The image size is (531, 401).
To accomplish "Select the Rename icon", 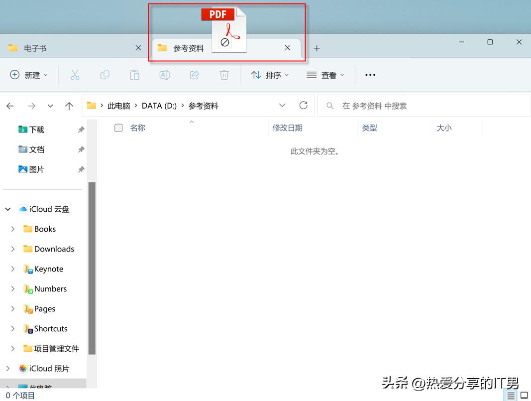I will [165, 75].
